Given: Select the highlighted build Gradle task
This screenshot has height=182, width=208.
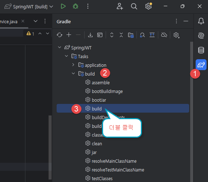Looking at the screenshot, I should click(x=123, y=108).
